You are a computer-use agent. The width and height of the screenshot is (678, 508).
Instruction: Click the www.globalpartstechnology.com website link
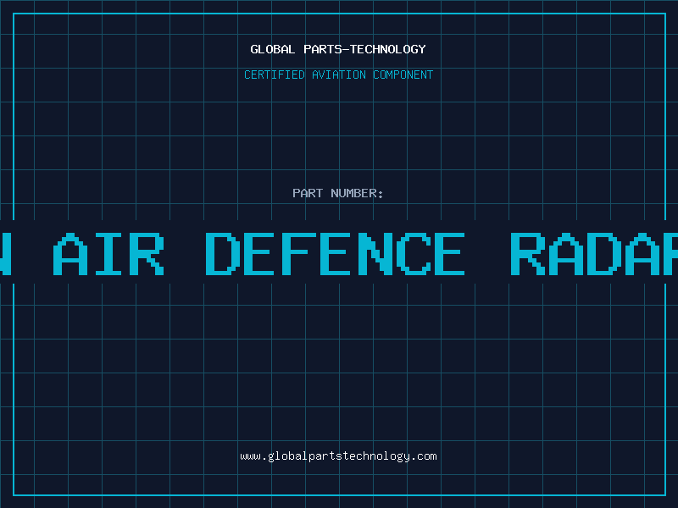click(x=338, y=456)
